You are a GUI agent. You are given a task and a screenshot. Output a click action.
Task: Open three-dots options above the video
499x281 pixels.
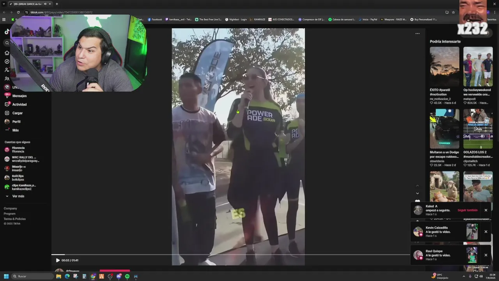tap(418, 34)
